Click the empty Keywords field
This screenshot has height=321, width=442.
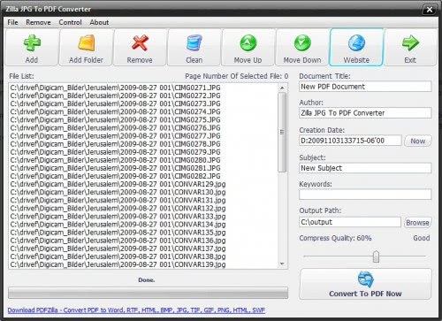coord(365,195)
